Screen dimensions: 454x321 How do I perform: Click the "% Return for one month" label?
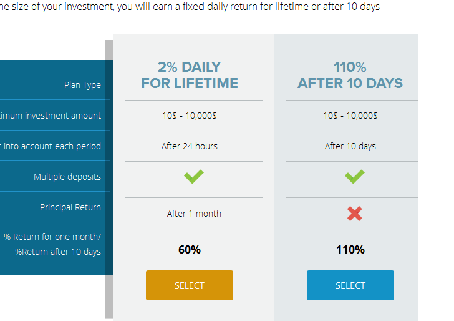(x=52, y=237)
